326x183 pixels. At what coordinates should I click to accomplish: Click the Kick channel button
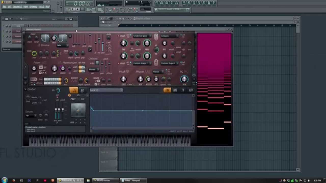point(18,26)
